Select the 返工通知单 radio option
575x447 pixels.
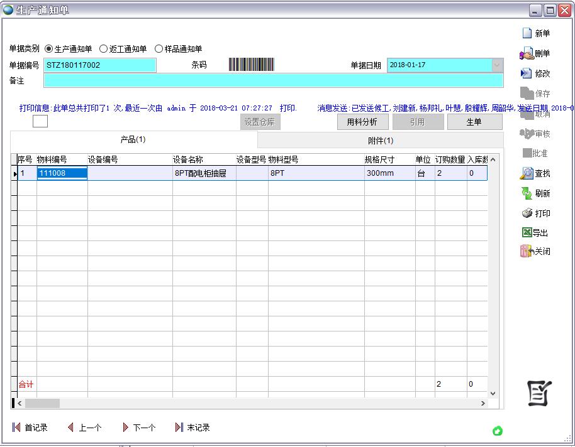(103, 48)
